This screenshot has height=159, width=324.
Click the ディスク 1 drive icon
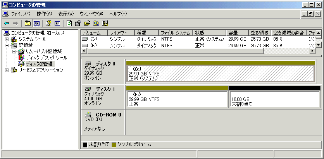pyautogui.click(x=88, y=89)
